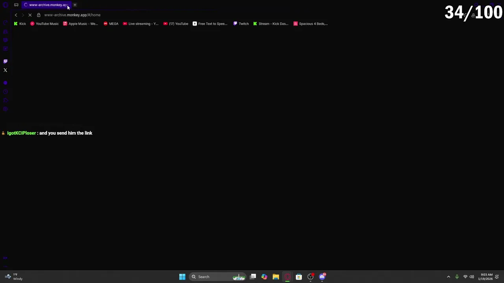Open the Free Text to Speech bookmark
Screen dimensions: 504x283
coord(210,24)
